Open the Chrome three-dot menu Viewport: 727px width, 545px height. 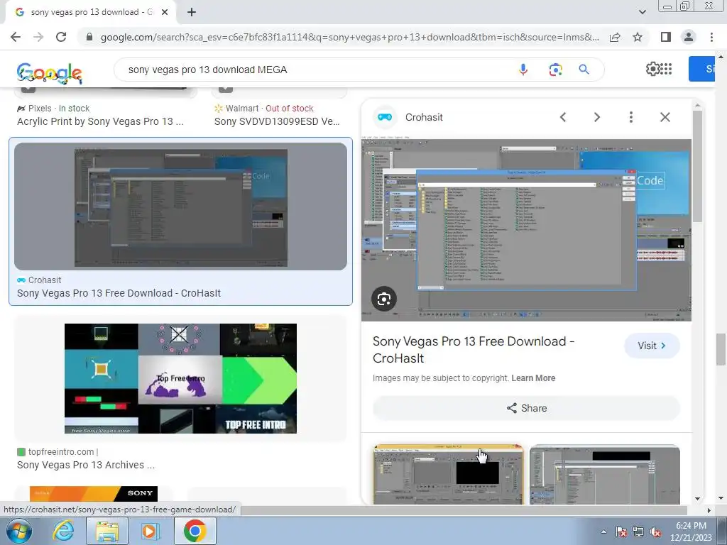tap(711, 37)
